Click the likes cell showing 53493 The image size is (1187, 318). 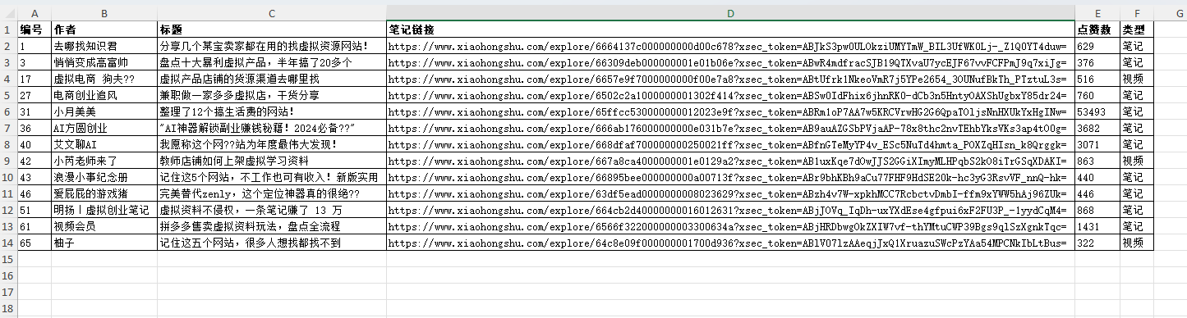[1097, 111]
